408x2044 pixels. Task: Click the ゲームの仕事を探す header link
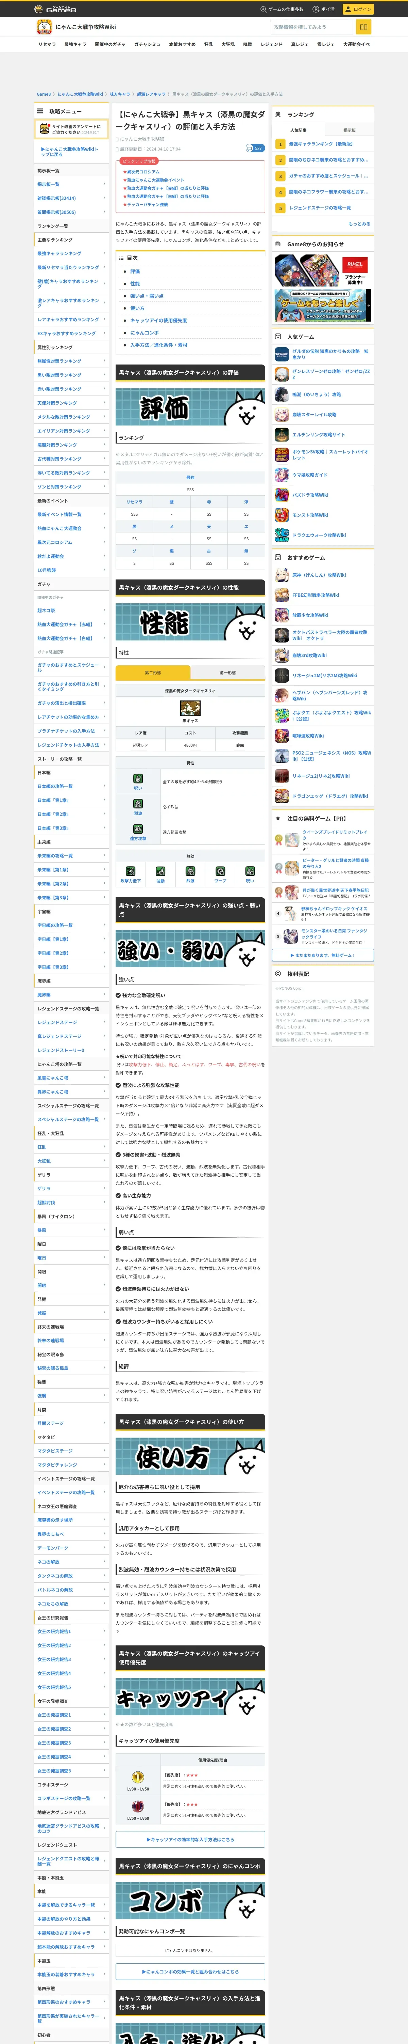282,9
